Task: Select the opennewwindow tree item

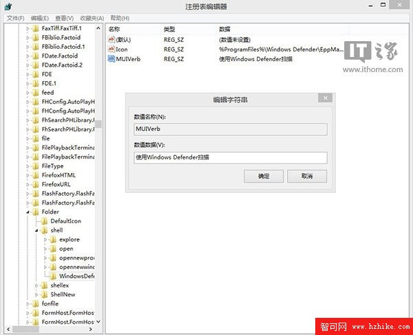Action: pos(76,267)
